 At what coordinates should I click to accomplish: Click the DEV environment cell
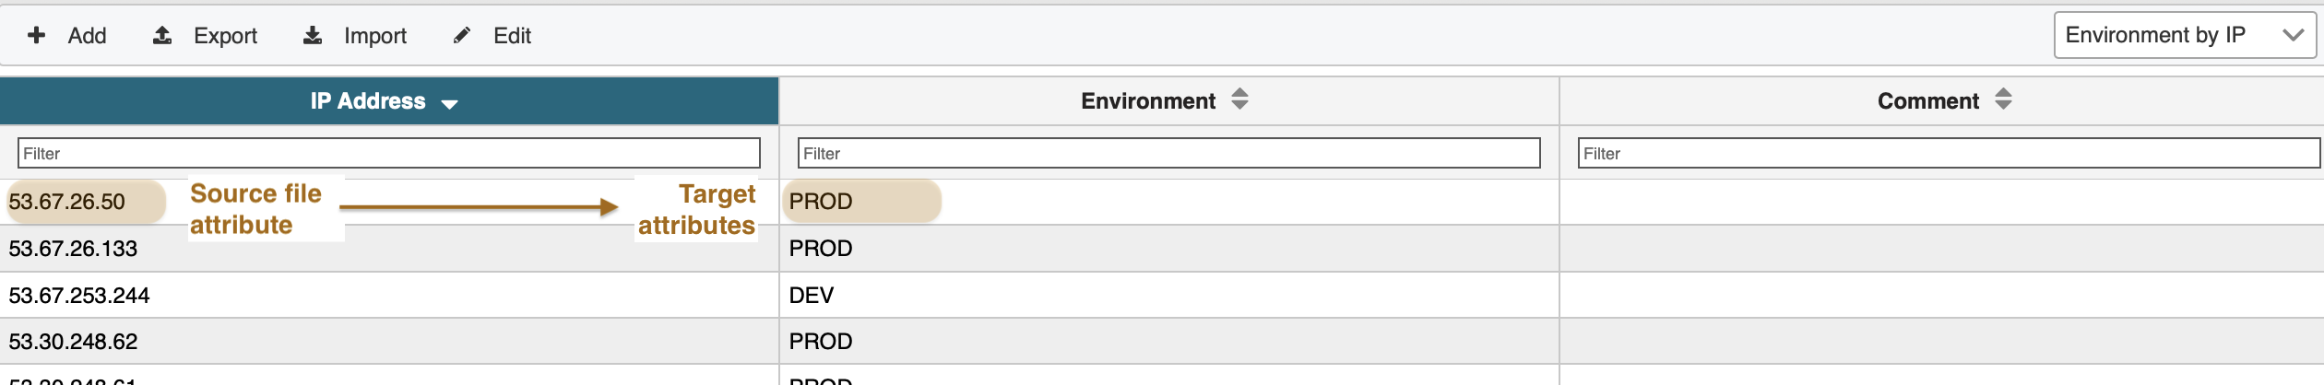(812, 296)
